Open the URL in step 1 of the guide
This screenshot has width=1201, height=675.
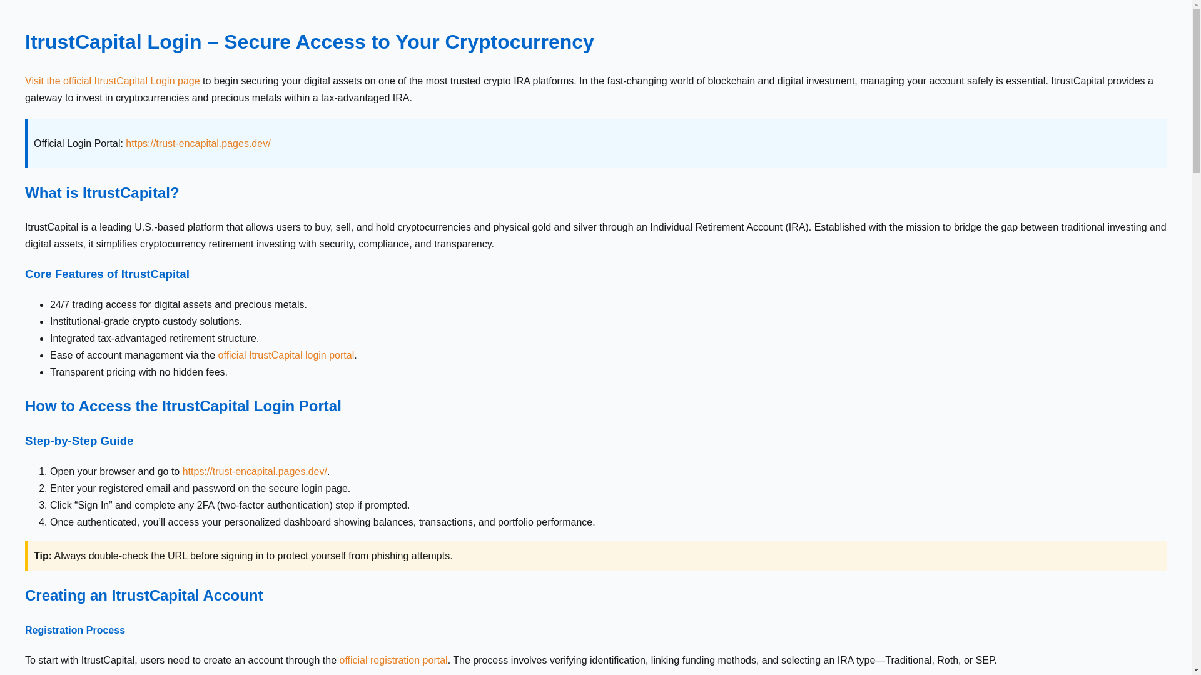coord(255,472)
